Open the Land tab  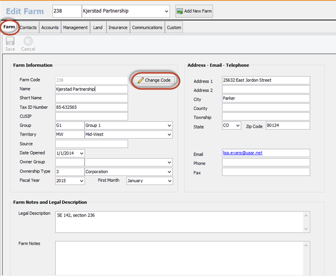point(98,27)
